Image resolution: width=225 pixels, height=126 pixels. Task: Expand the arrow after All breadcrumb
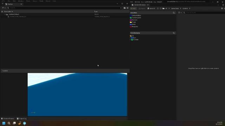tap(169, 8)
